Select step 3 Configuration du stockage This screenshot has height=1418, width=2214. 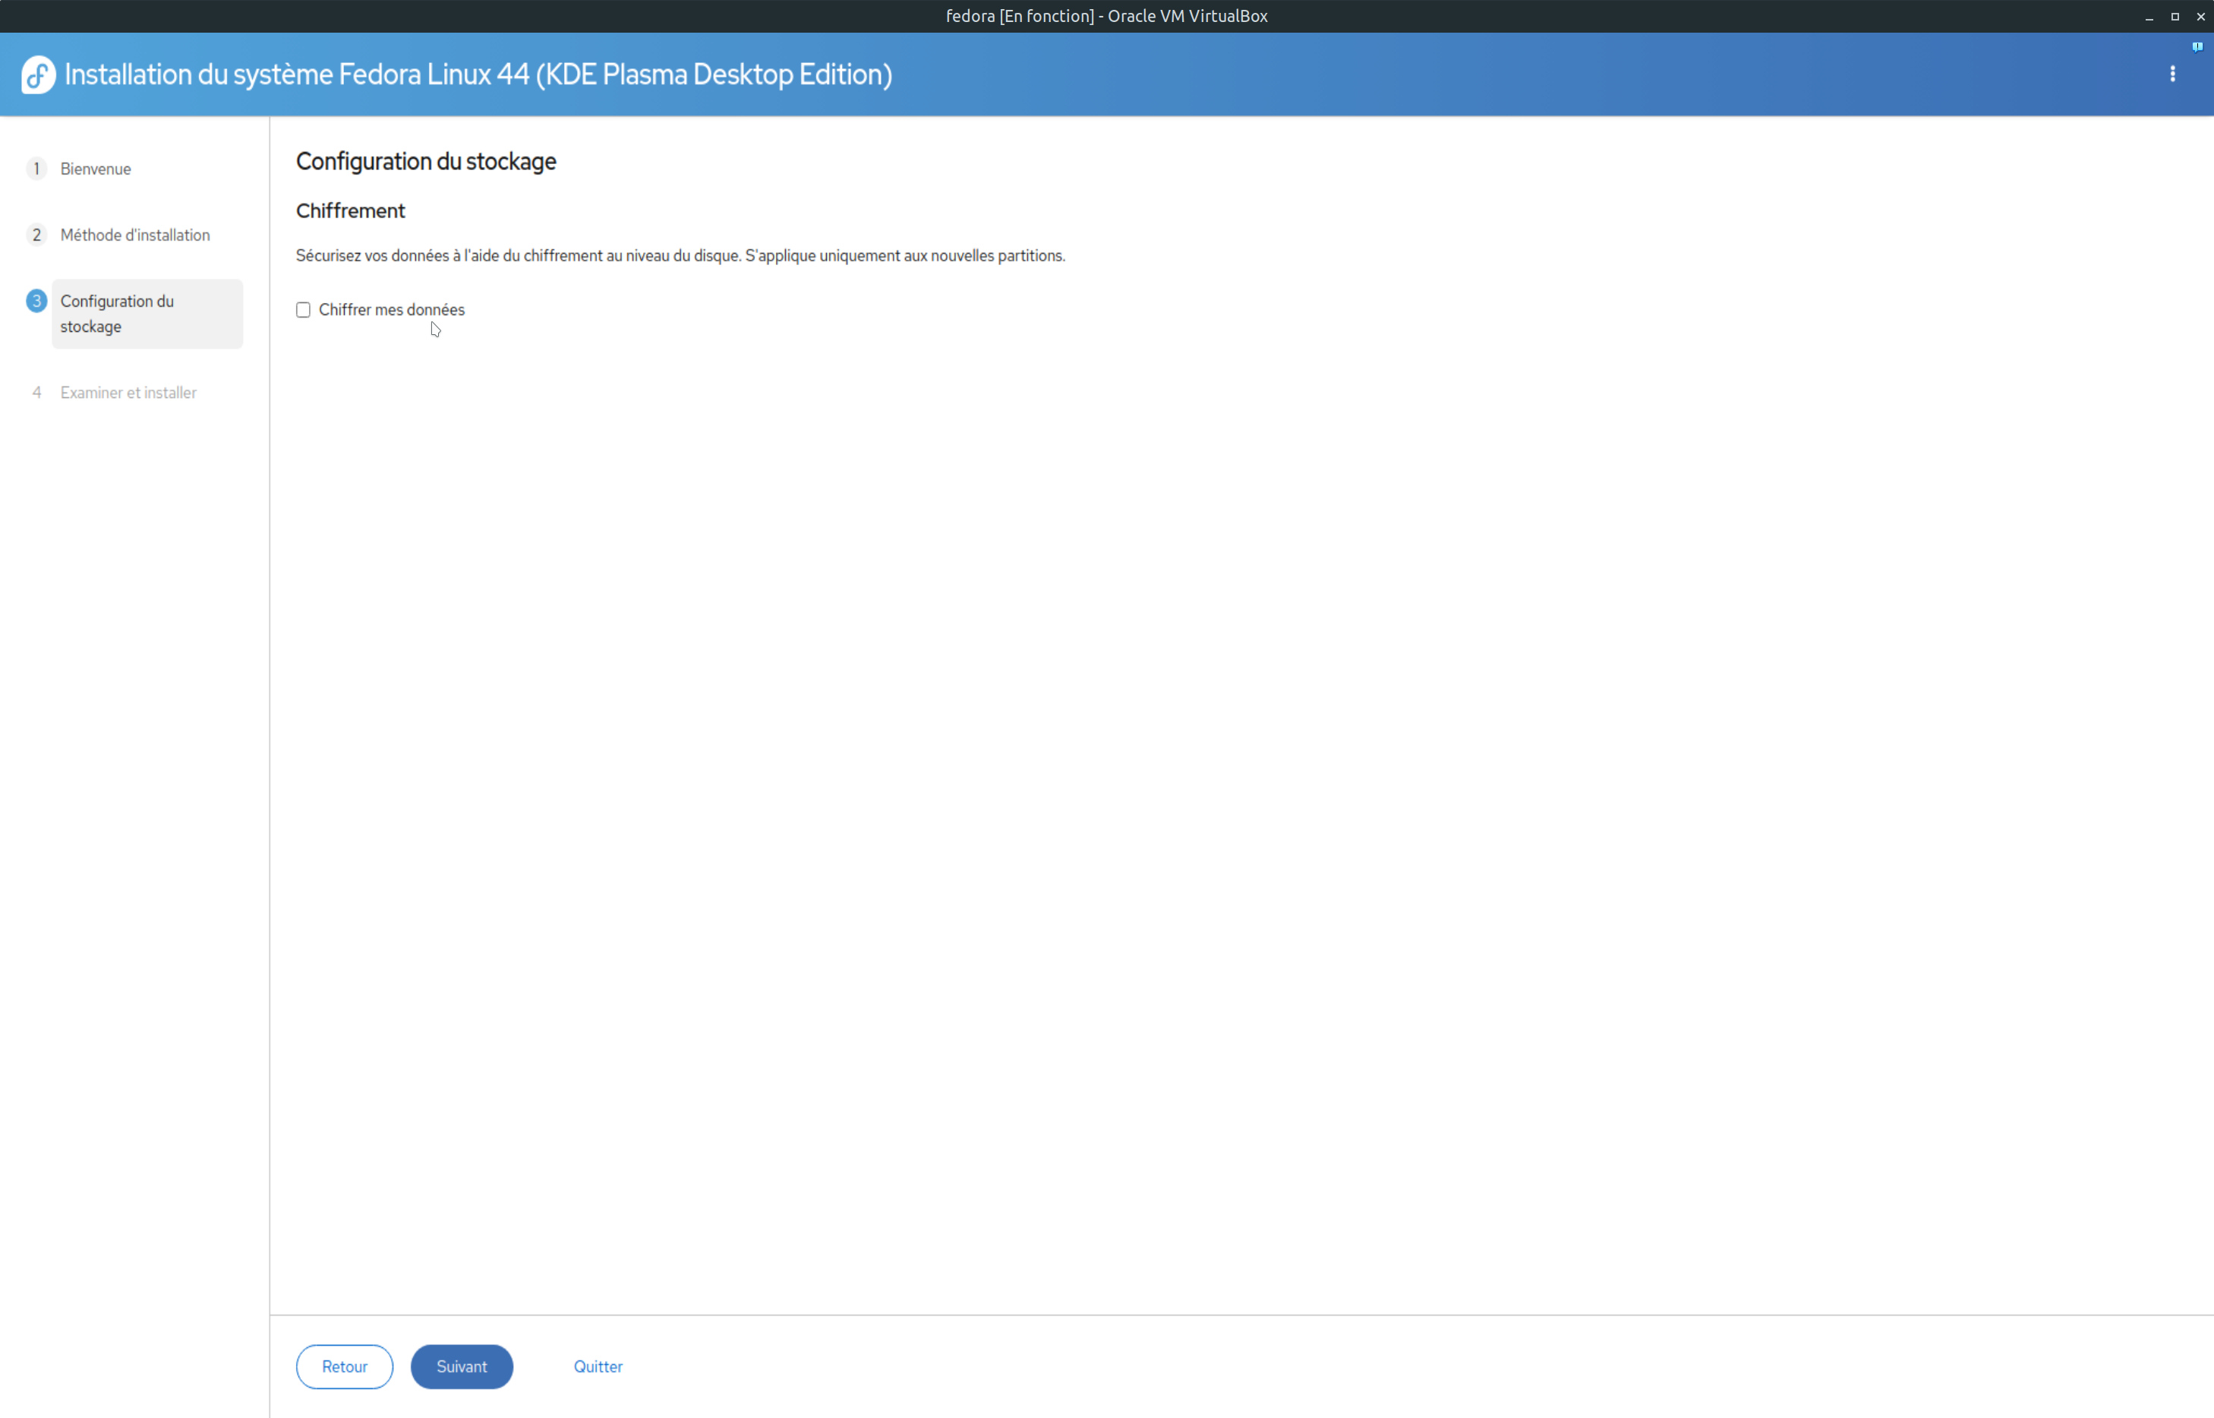coord(147,314)
